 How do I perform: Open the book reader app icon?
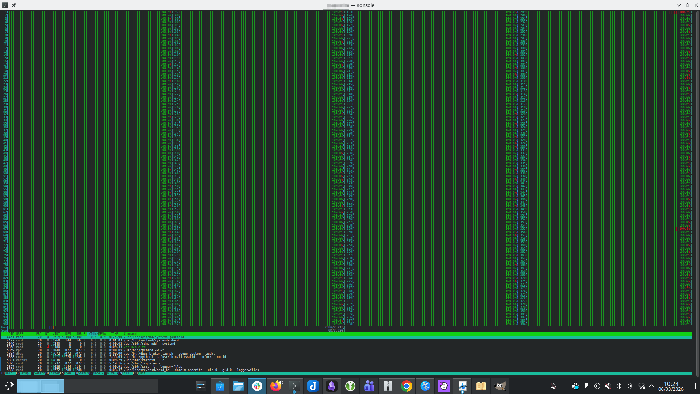[481, 386]
